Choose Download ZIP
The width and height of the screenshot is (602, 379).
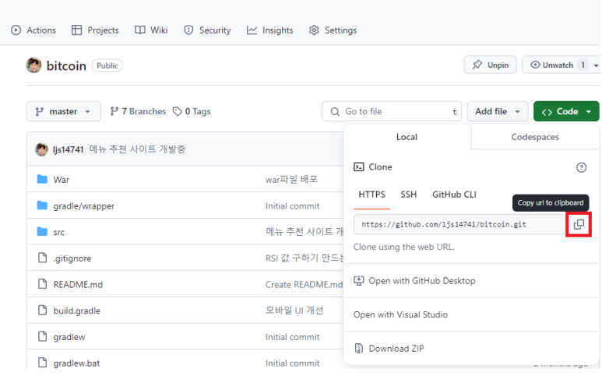point(396,349)
